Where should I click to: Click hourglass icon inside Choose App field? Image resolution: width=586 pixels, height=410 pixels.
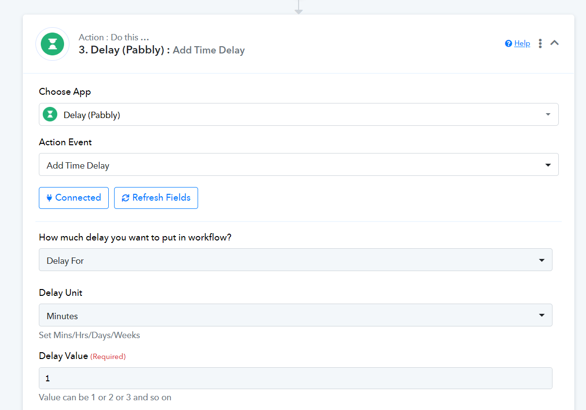tap(50, 115)
